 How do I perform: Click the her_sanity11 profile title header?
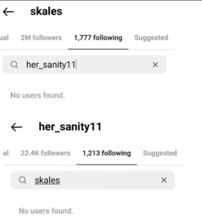click(x=70, y=127)
